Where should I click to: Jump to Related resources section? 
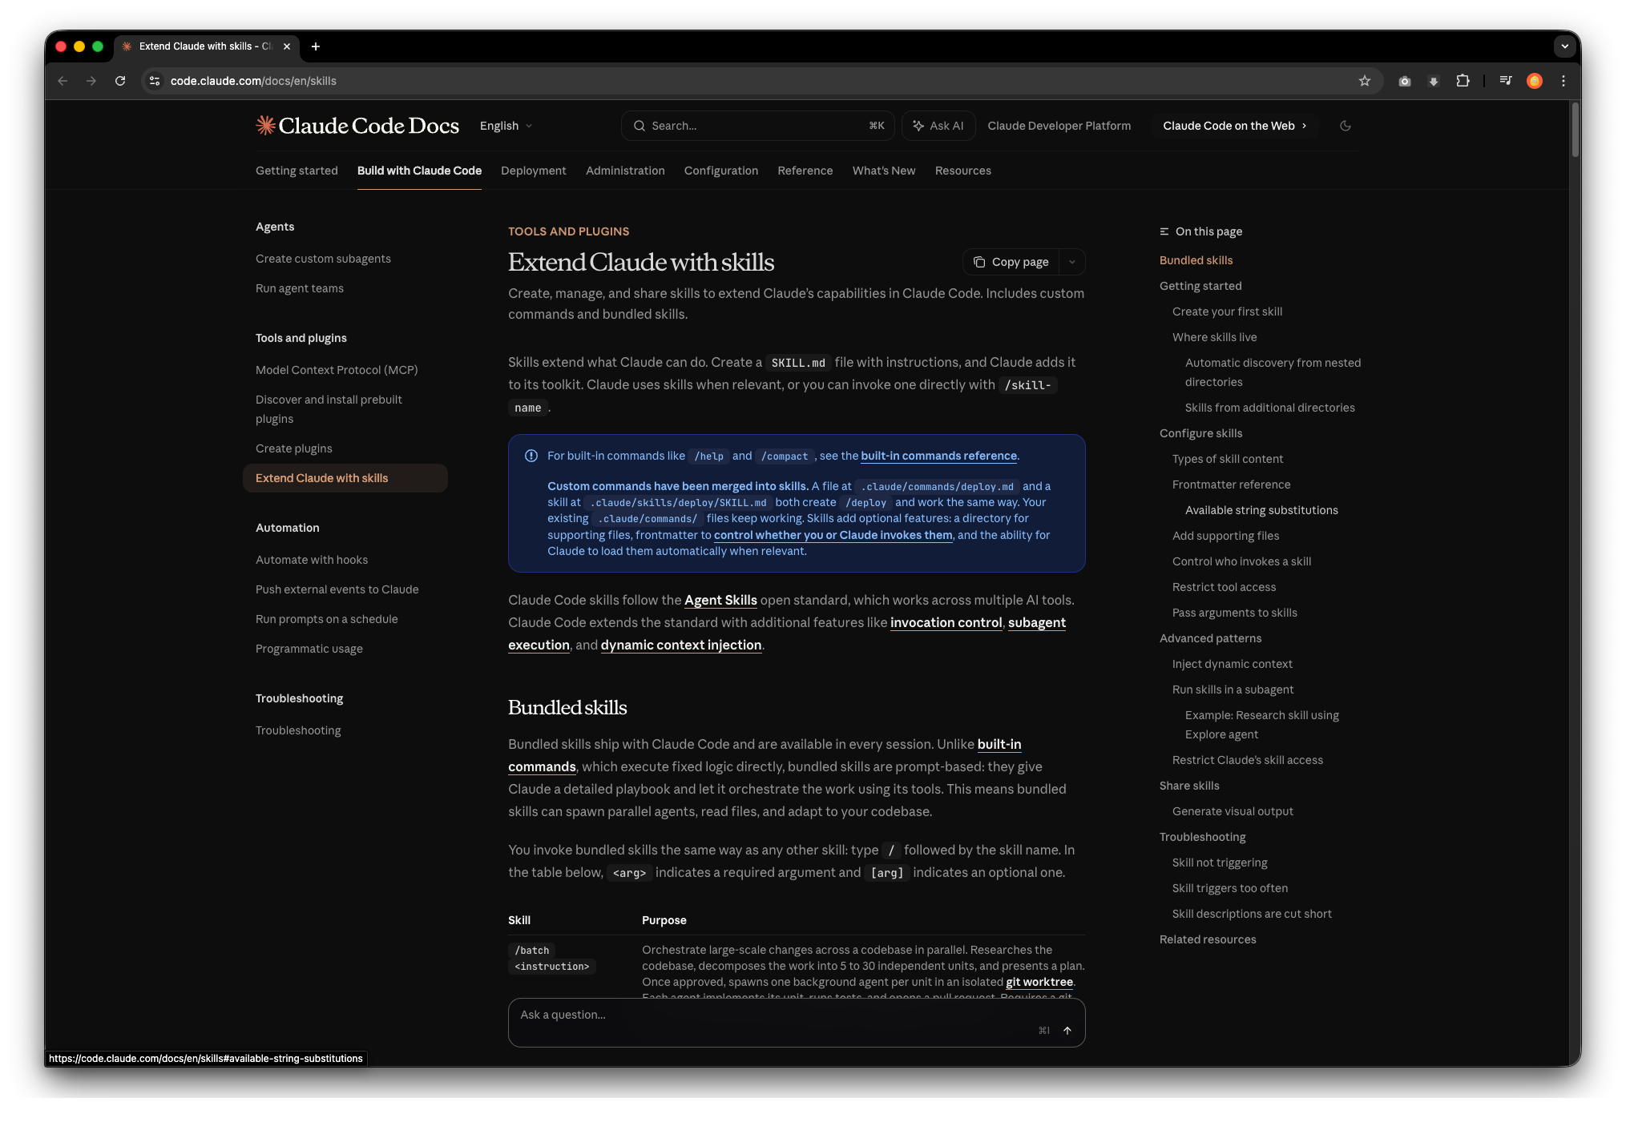pos(1208,939)
